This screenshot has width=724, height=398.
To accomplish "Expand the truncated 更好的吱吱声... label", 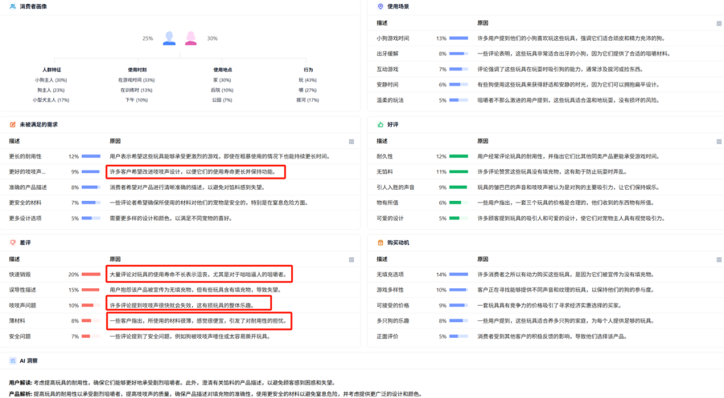I will click(28, 172).
